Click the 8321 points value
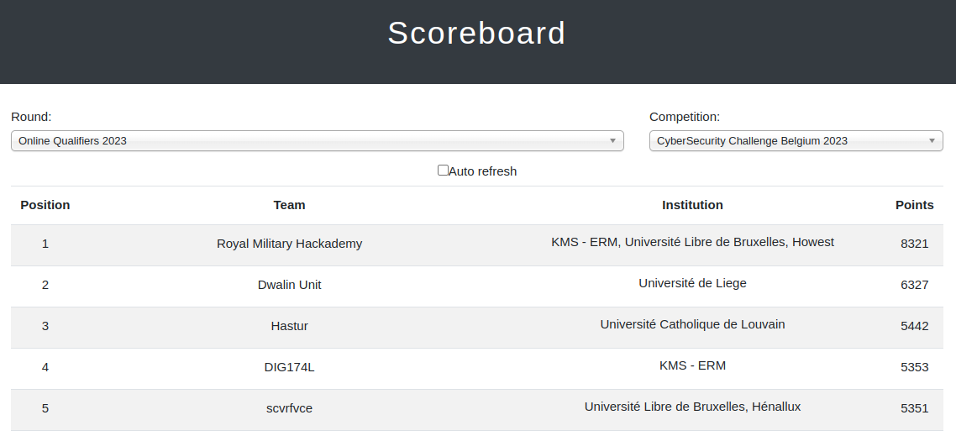Viewport: 956px width, 436px height. pyautogui.click(x=914, y=244)
